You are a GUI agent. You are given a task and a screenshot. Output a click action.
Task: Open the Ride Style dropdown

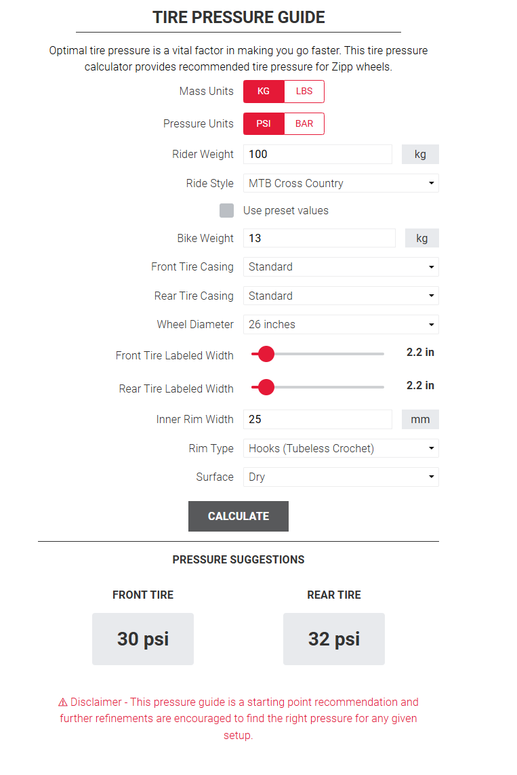[x=341, y=183]
